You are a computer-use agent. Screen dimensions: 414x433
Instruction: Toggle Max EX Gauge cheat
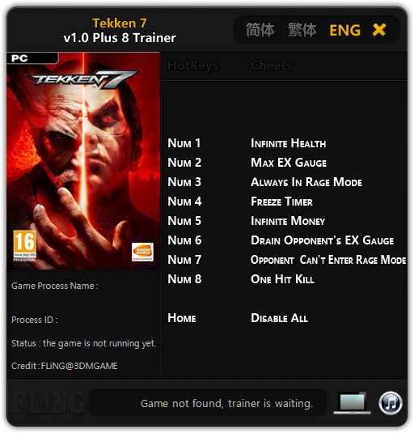point(289,163)
